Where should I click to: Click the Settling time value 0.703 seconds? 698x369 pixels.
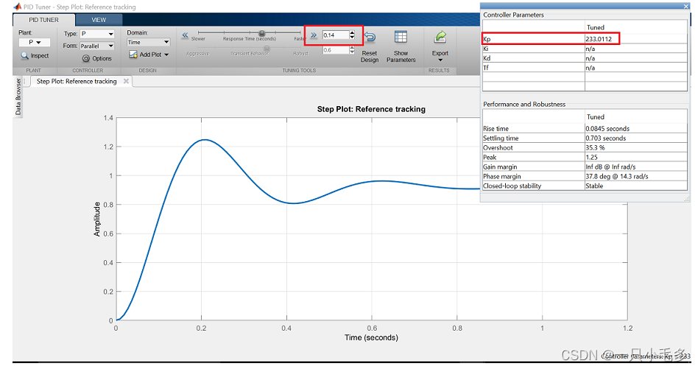(606, 138)
